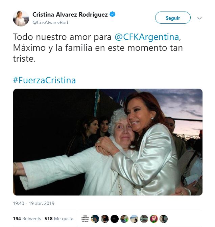Screen dimensions: 215x227
Task: Click the blue verified badge
Action: [x=113, y=14]
